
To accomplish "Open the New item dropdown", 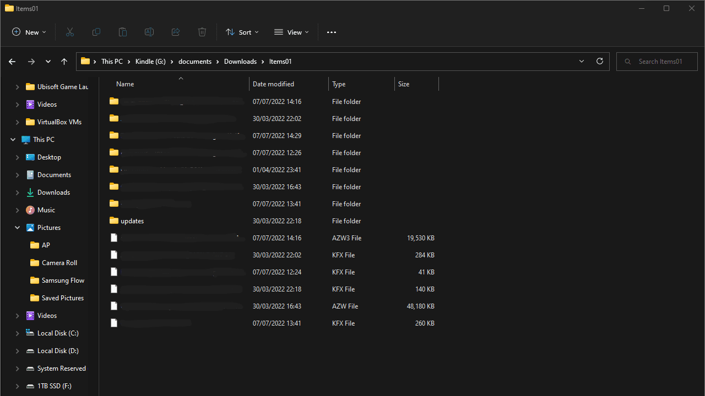I will 29,32.
